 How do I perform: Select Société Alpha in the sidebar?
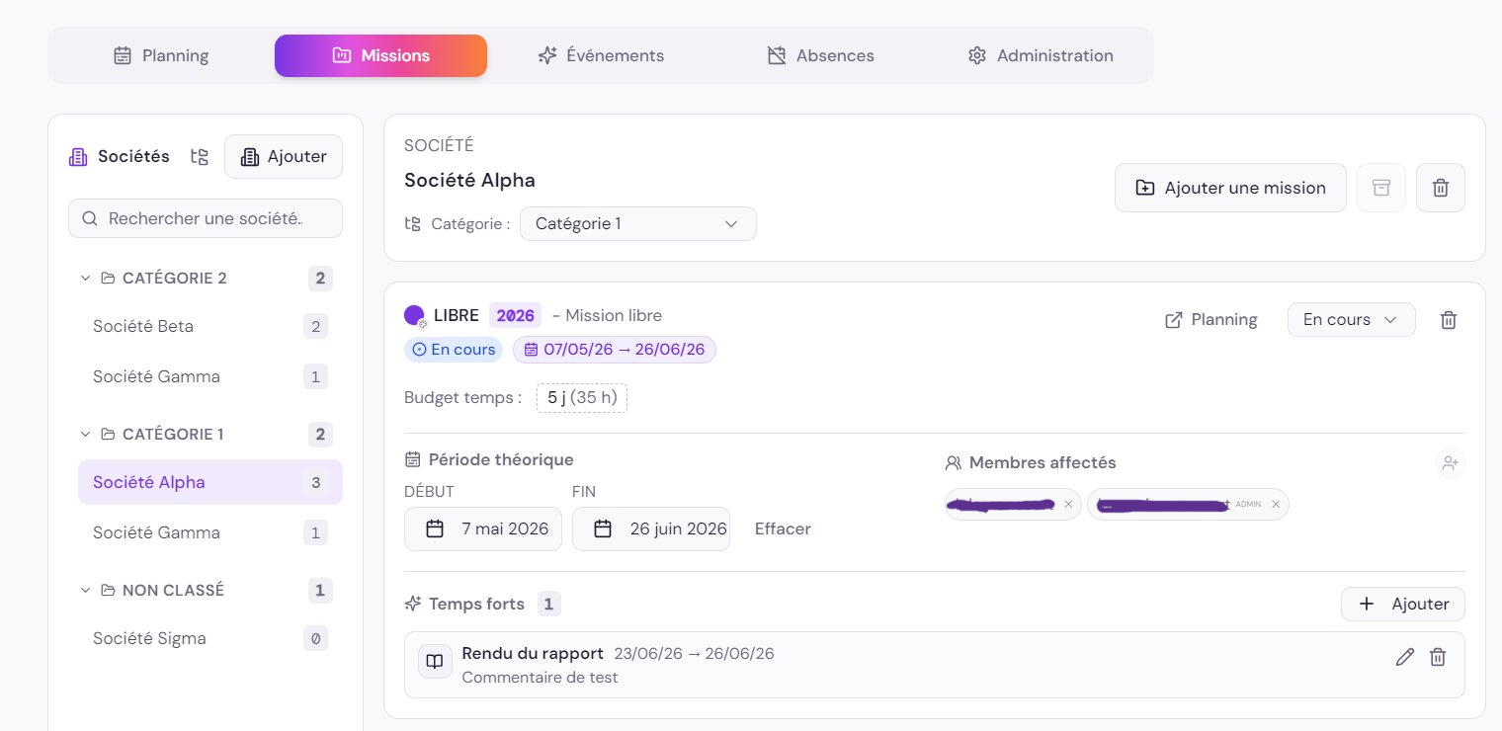click(x=210, y=482)
